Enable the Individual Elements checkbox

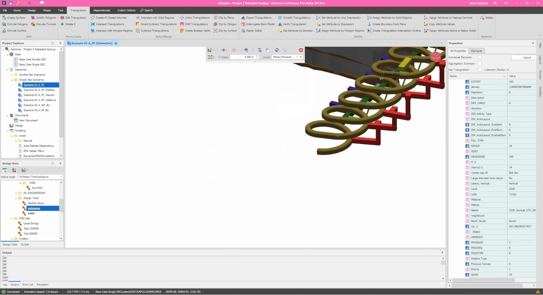pos(480,57)
